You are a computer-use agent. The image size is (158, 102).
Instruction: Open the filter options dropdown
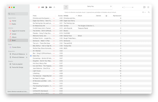coord(144,12)
